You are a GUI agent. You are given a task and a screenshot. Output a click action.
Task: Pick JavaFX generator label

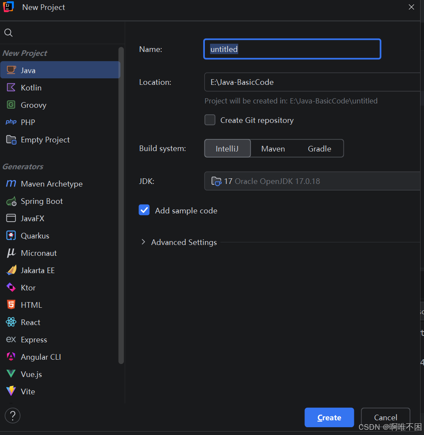click(x=32, y=218)
